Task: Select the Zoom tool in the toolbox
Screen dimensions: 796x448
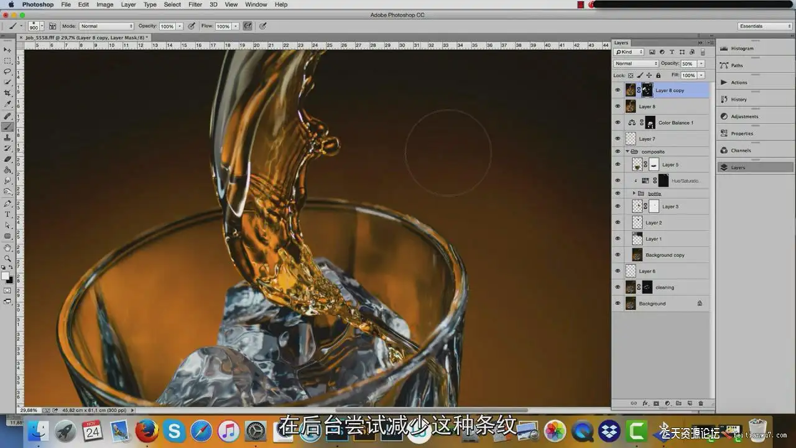Action: (7, 258)
